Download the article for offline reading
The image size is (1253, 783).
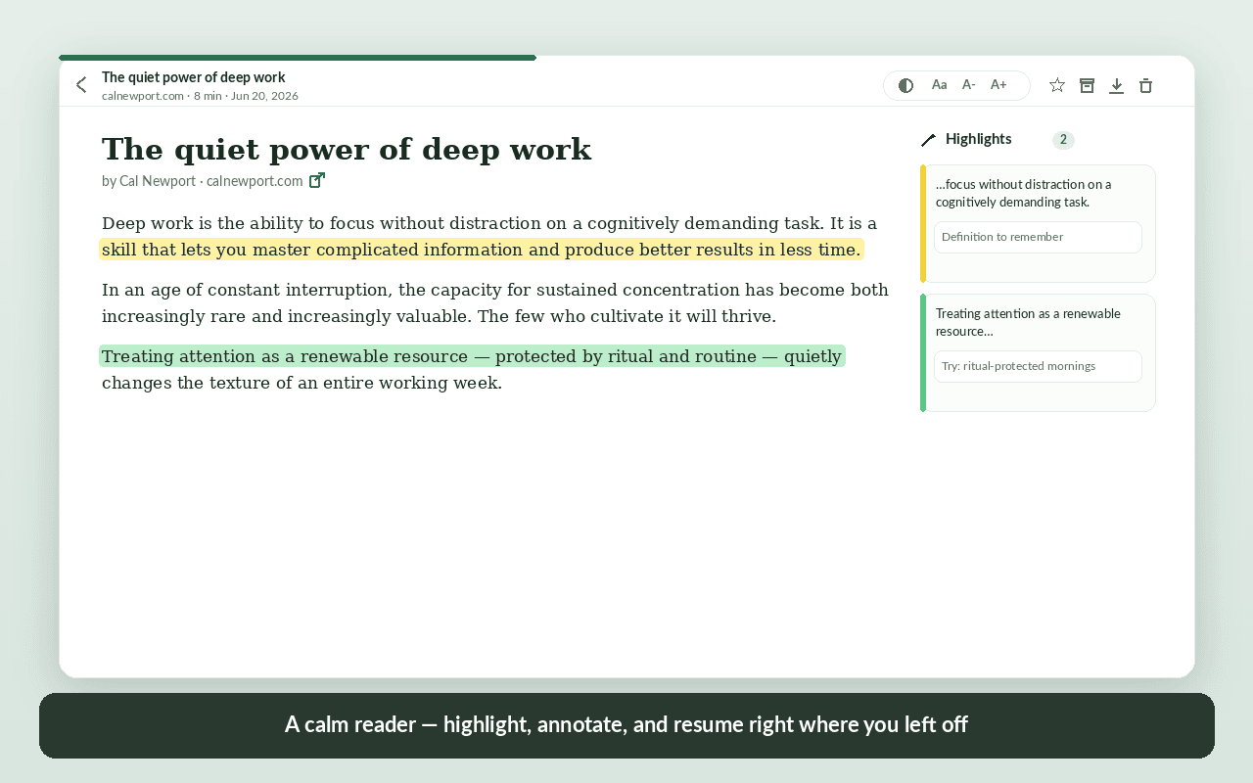[1116, 85]
